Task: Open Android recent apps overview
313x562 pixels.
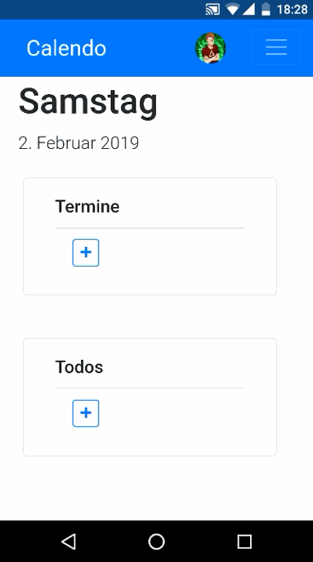Action: tap(244, 542)
